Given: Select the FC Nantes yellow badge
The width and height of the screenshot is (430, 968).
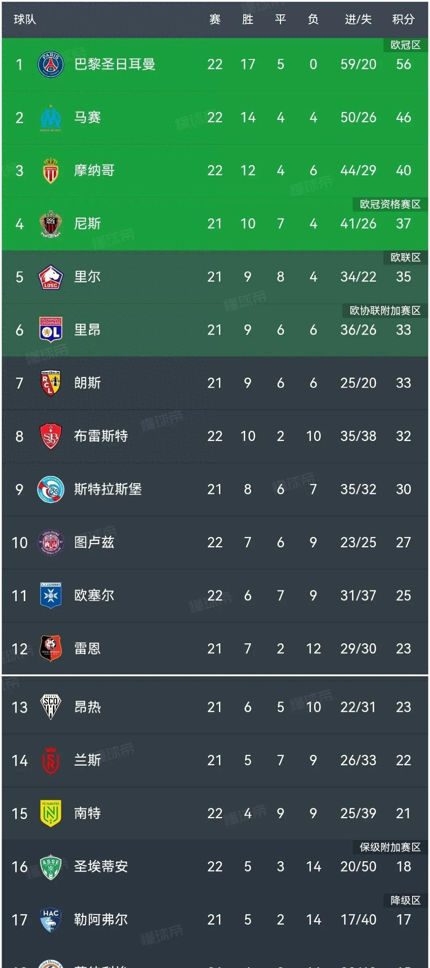Looking at the screenshot, I should click(x=51, y=813).
